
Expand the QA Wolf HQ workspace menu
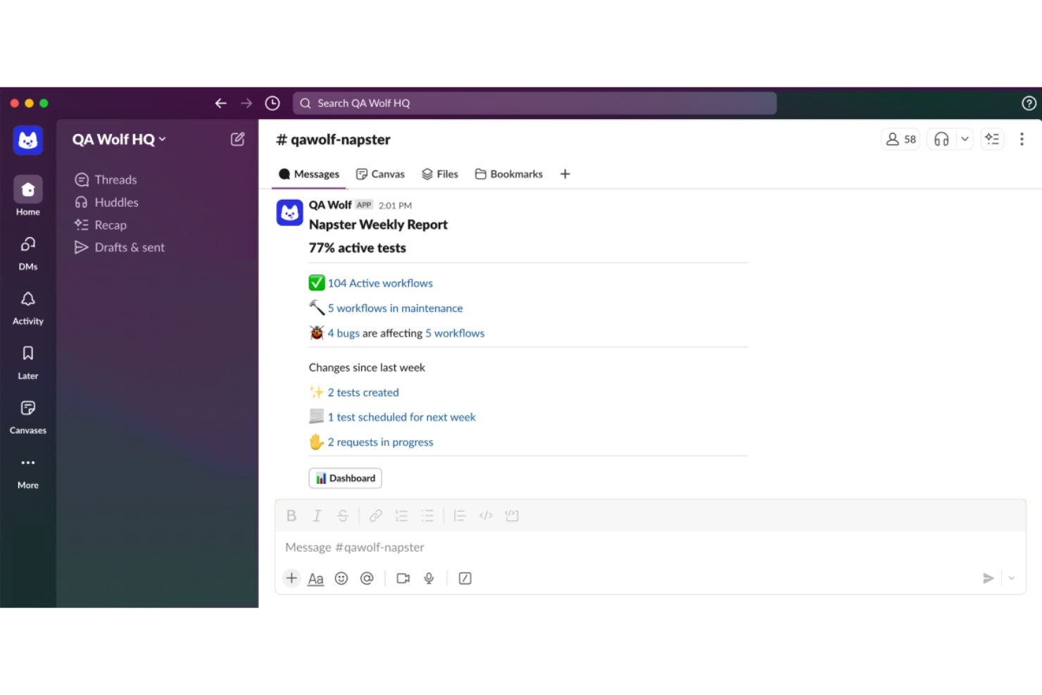click(x=118, y=139)
